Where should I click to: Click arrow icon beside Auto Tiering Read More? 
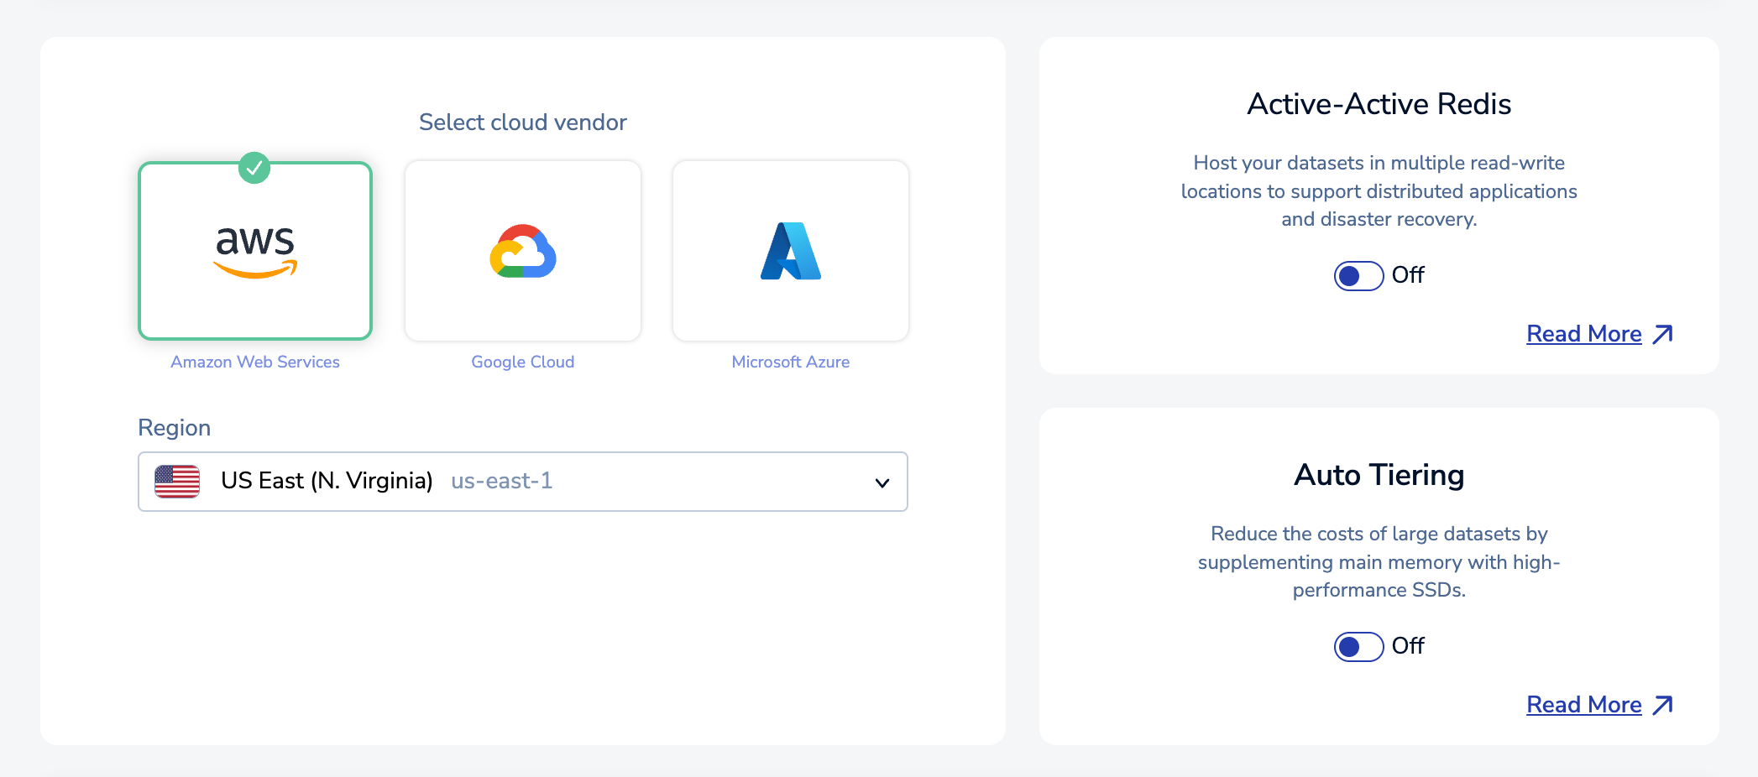tap(1662, 706)
